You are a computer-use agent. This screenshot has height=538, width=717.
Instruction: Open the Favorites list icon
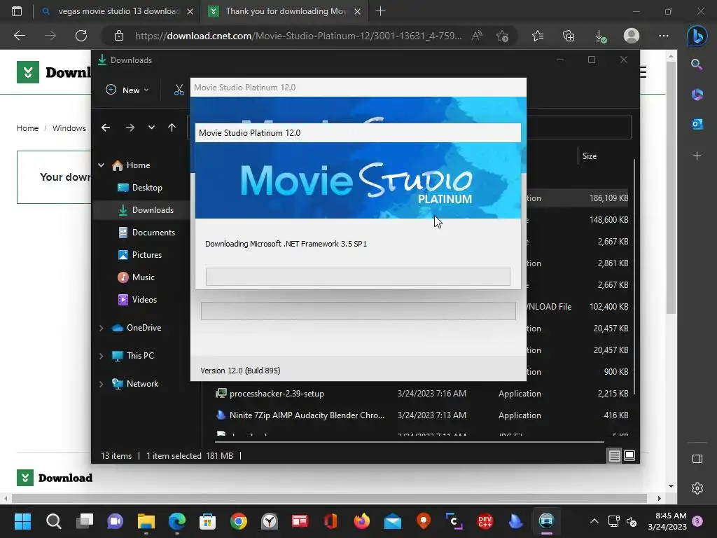tap(538, 36)
